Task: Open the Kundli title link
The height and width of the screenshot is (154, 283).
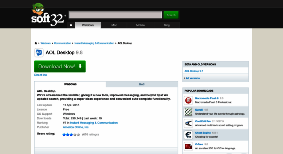Action: (x=199, y=110)
